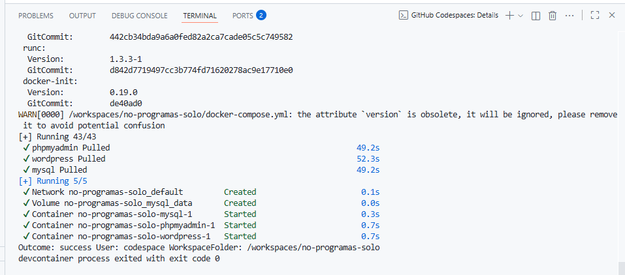The image size is (625, 275).
Task: Click the exit code 0 message line
Action: [x=119, y=259]
